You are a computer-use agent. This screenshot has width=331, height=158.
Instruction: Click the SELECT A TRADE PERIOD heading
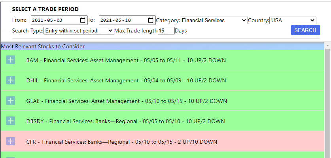45,10
